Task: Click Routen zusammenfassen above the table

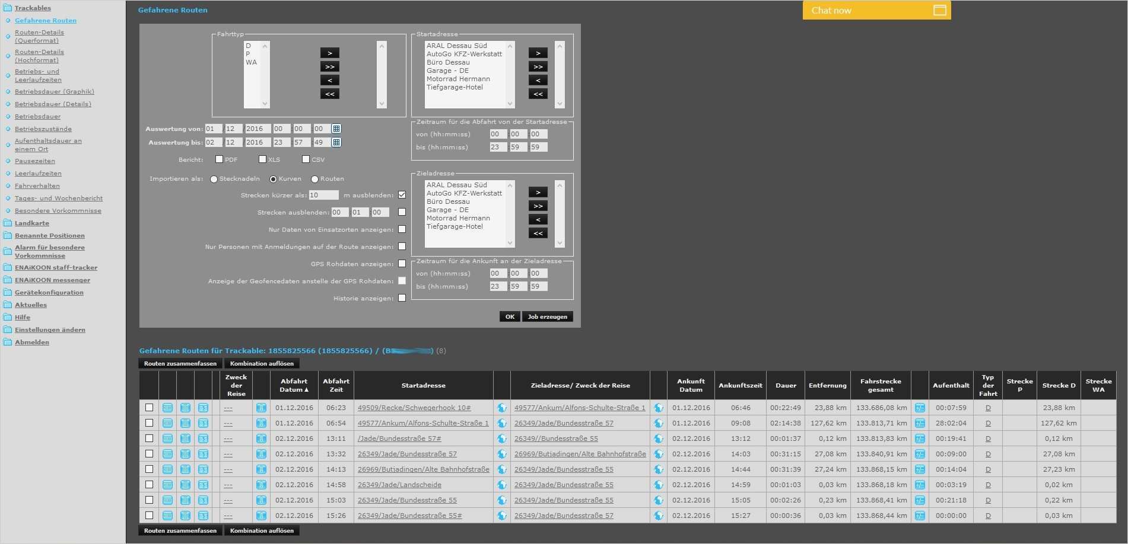Action: click(x=180, y=363)
